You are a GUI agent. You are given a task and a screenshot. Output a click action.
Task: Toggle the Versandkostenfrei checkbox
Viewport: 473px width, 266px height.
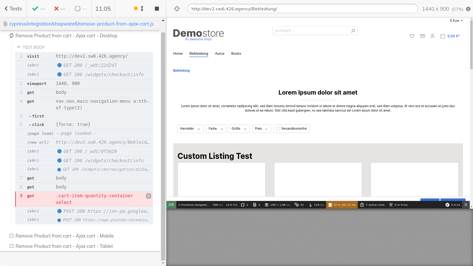(x=278, y=129)
